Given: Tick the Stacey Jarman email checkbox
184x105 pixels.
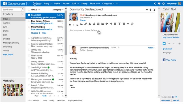Looking at the screenshot, I should (x=29, y=62).
